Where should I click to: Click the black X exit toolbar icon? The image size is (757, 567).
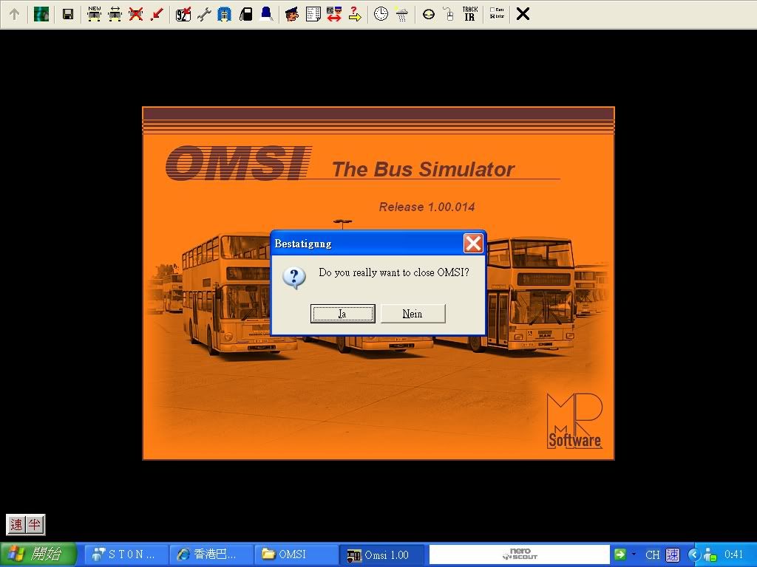coord(523,15)
